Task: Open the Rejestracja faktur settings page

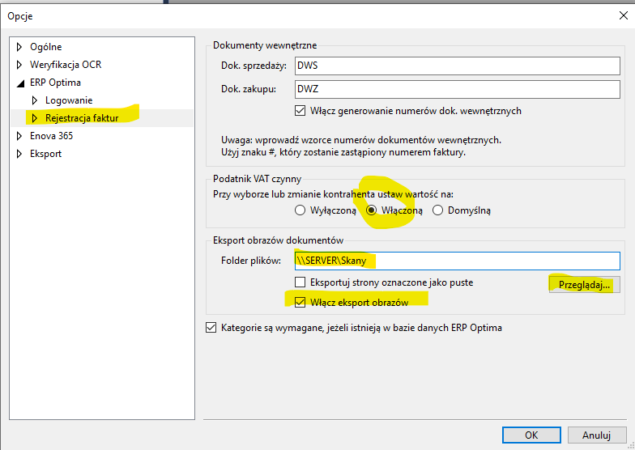Action: click(x=82, y=118)
